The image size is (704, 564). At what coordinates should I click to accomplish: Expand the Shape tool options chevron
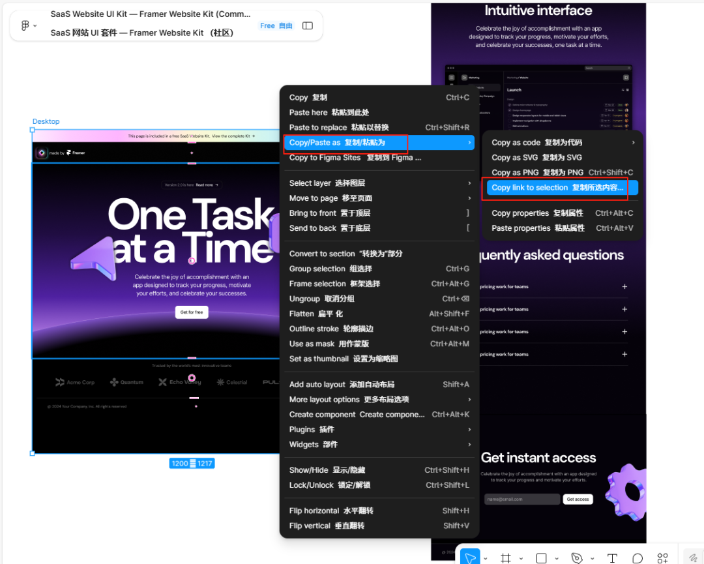[x=555, y=557]
